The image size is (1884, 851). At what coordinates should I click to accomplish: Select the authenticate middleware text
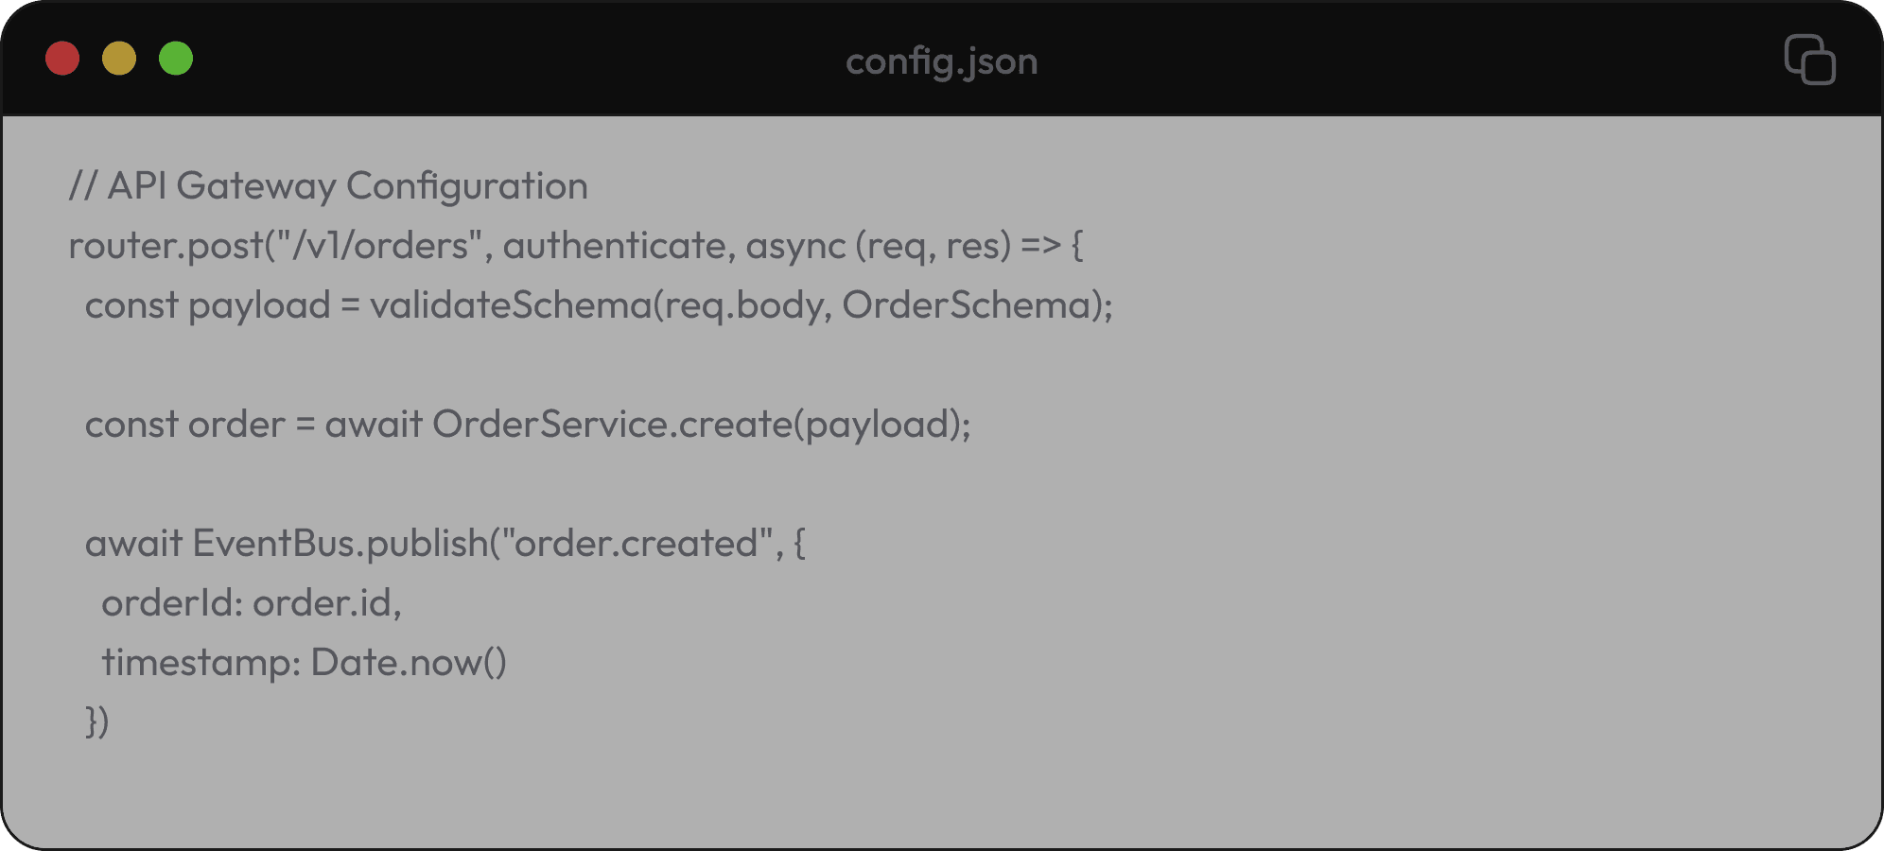pos(616,245)
